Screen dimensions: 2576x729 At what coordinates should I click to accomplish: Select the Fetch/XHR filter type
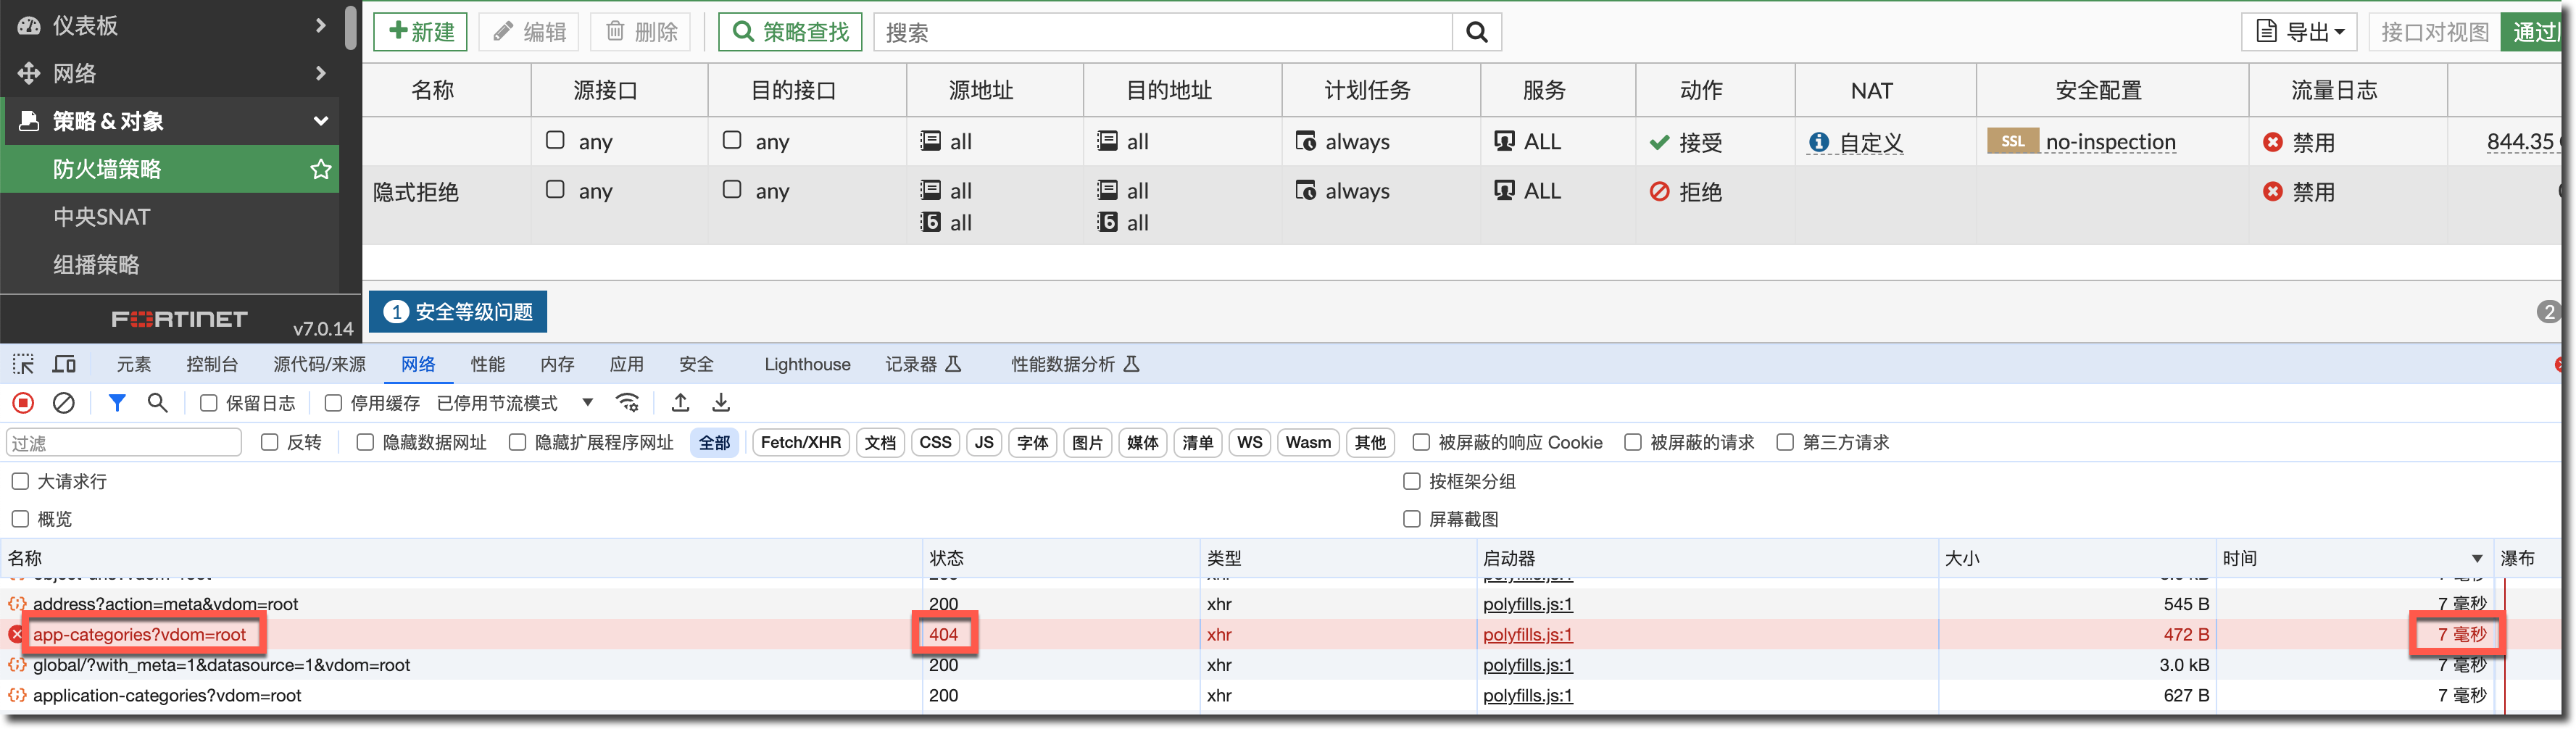point(800,442)
